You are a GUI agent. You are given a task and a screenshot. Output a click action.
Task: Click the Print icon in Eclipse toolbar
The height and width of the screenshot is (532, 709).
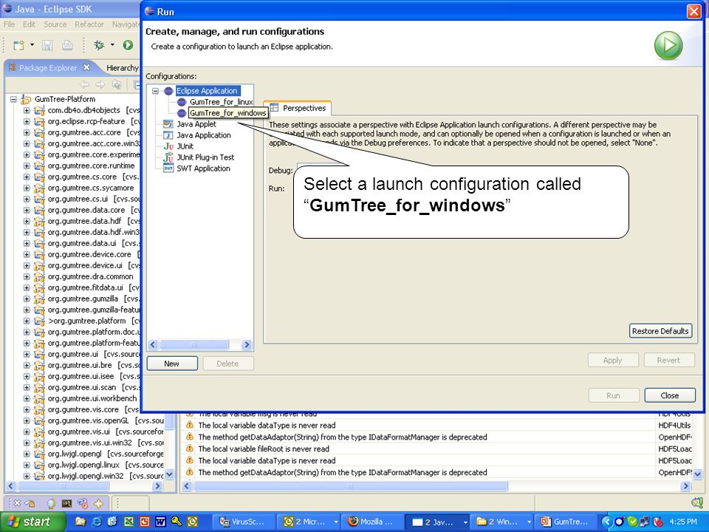click(67, 45)
